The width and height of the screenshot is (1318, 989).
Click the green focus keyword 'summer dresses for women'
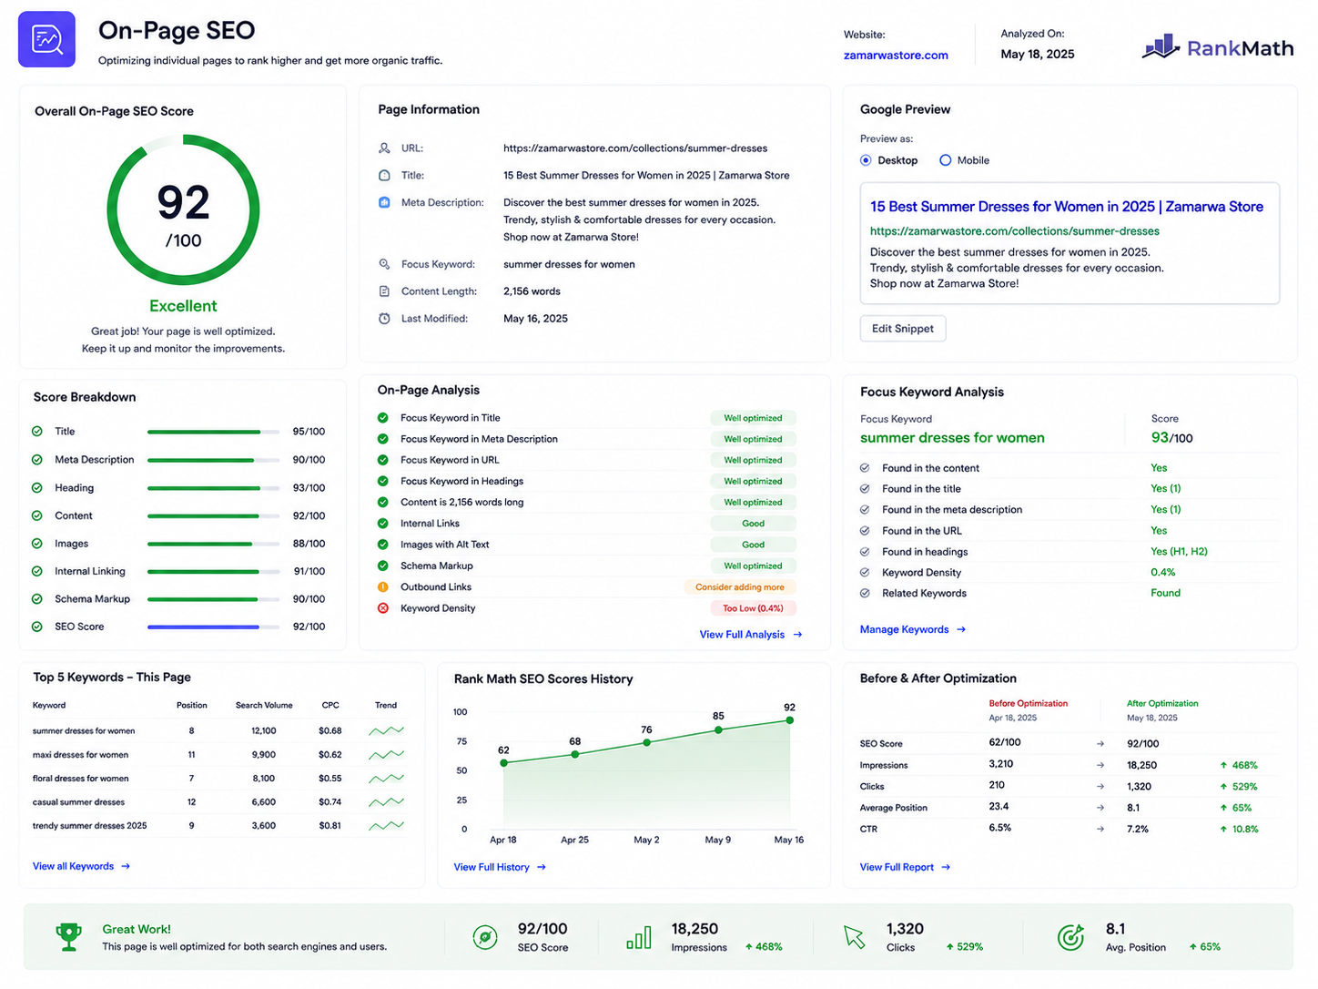952,438
